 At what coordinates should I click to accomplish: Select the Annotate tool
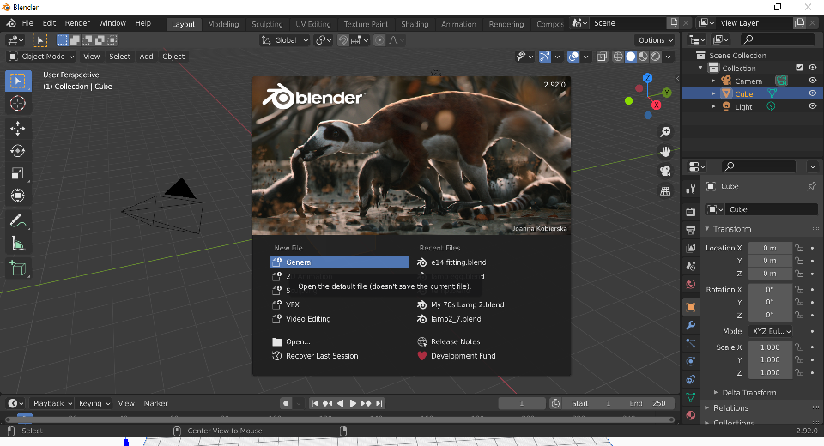click(18, 221)
